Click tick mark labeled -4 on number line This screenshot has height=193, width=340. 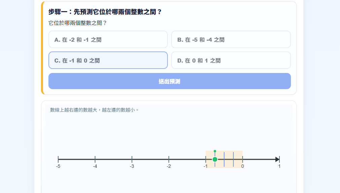coord(95,159)
